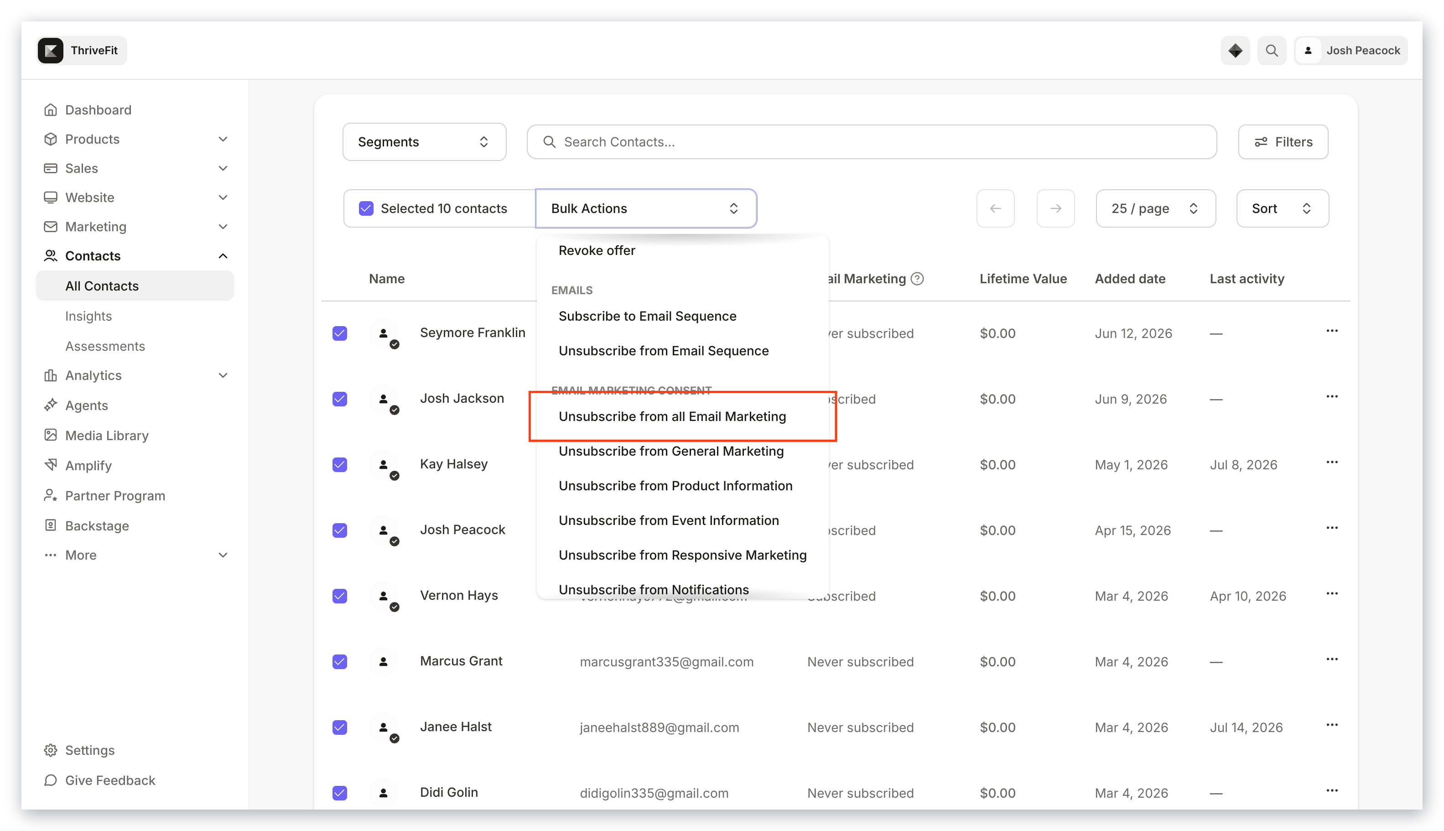
Task: Go to next page arrow
Action: [1055, 208]
